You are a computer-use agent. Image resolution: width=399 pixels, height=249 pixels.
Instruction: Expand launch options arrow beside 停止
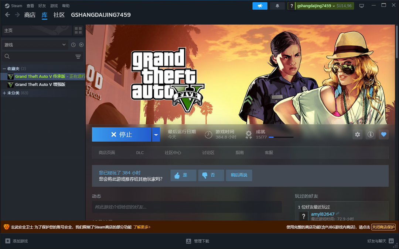156,135
